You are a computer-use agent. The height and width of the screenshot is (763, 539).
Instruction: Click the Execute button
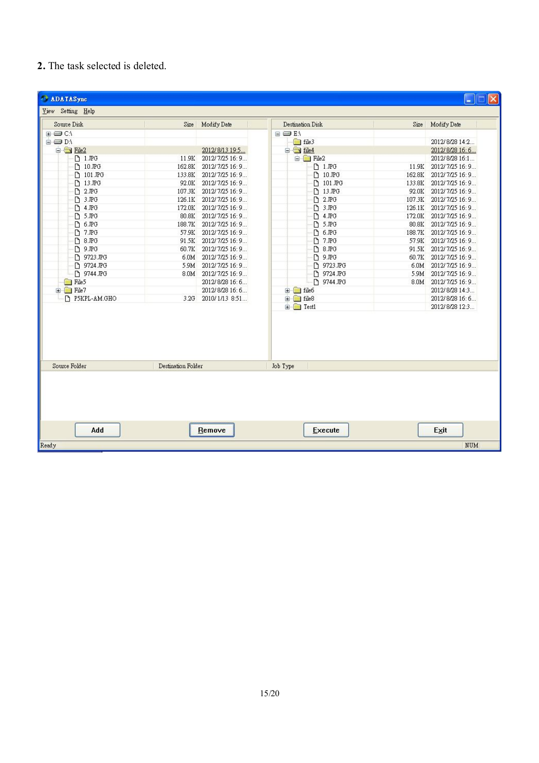tap(326, 430)
